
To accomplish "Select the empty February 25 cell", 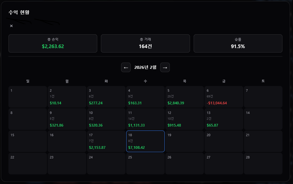I will (x=145, y=164).
